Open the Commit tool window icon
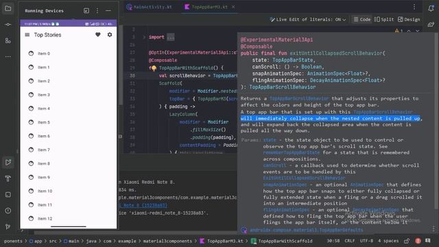The height and width of the screenshot is (247, 439). (x=8, y=25)
